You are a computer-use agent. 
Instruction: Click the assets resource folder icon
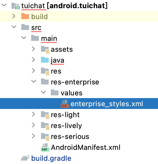(45, 49)
